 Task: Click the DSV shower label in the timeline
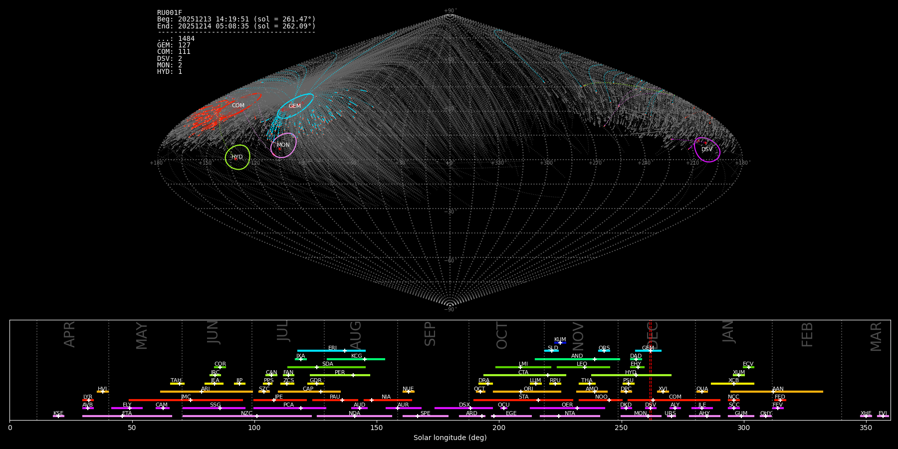[x=650, y=405]
